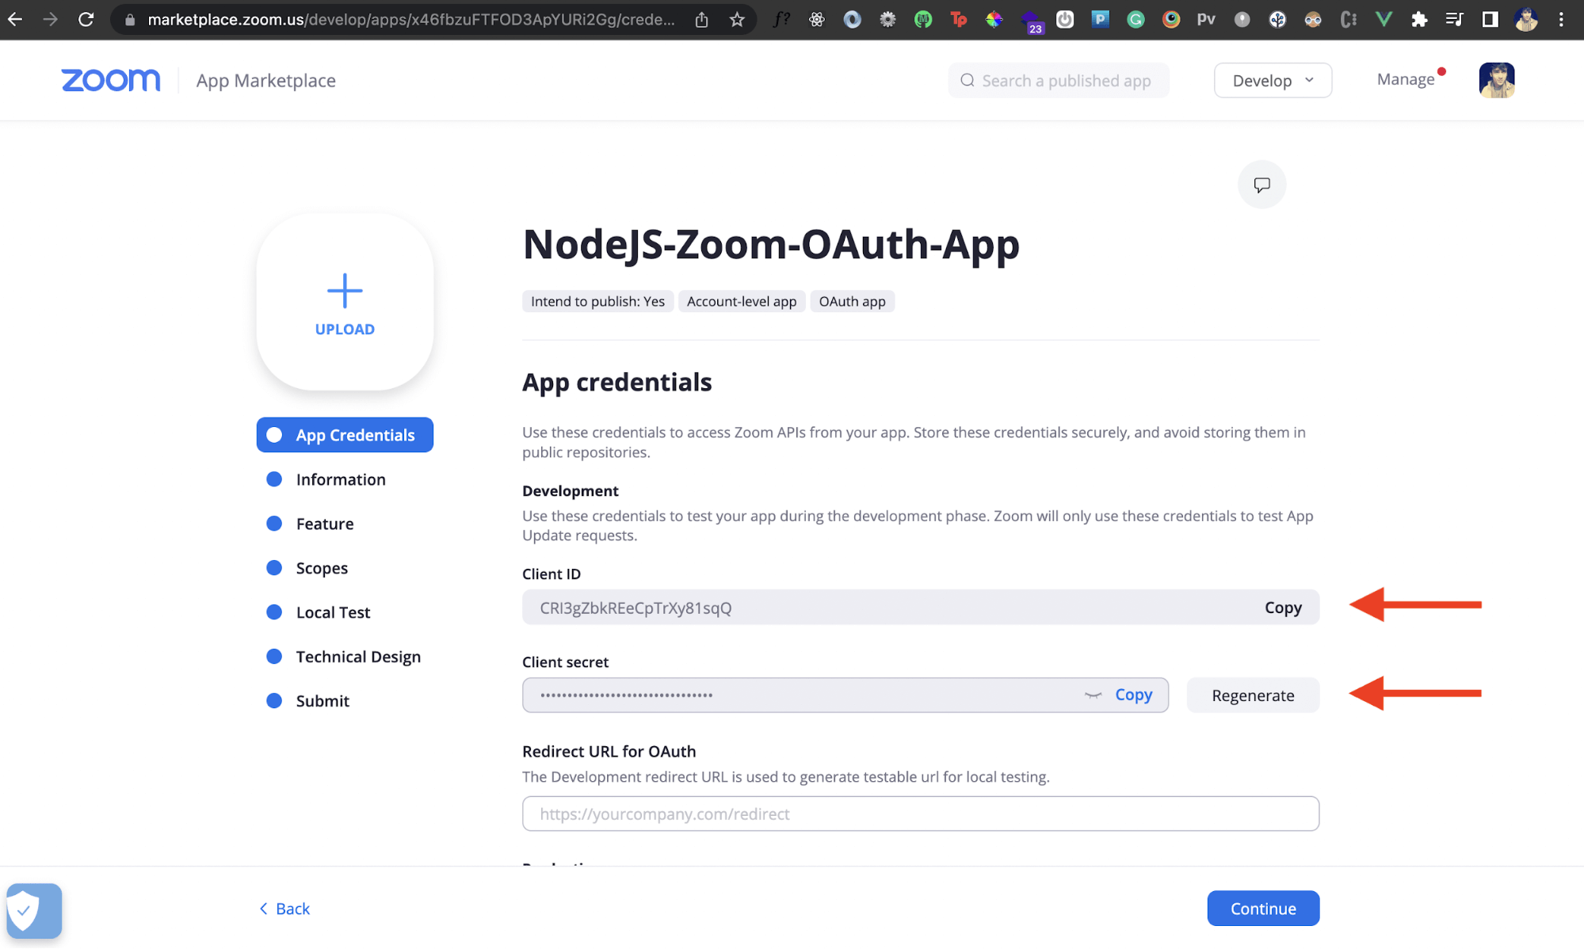Select the App Credentials step in sidebar
The width and height of the screenshot is (1584, 949).
pos(345,434)
